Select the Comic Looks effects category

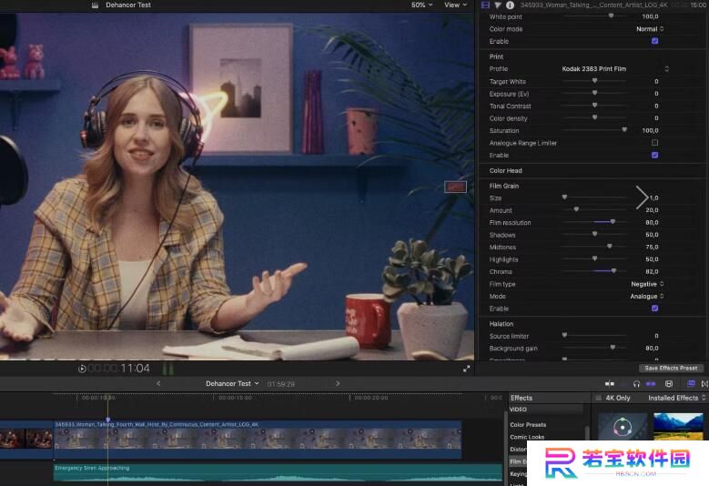pos(527,437)
